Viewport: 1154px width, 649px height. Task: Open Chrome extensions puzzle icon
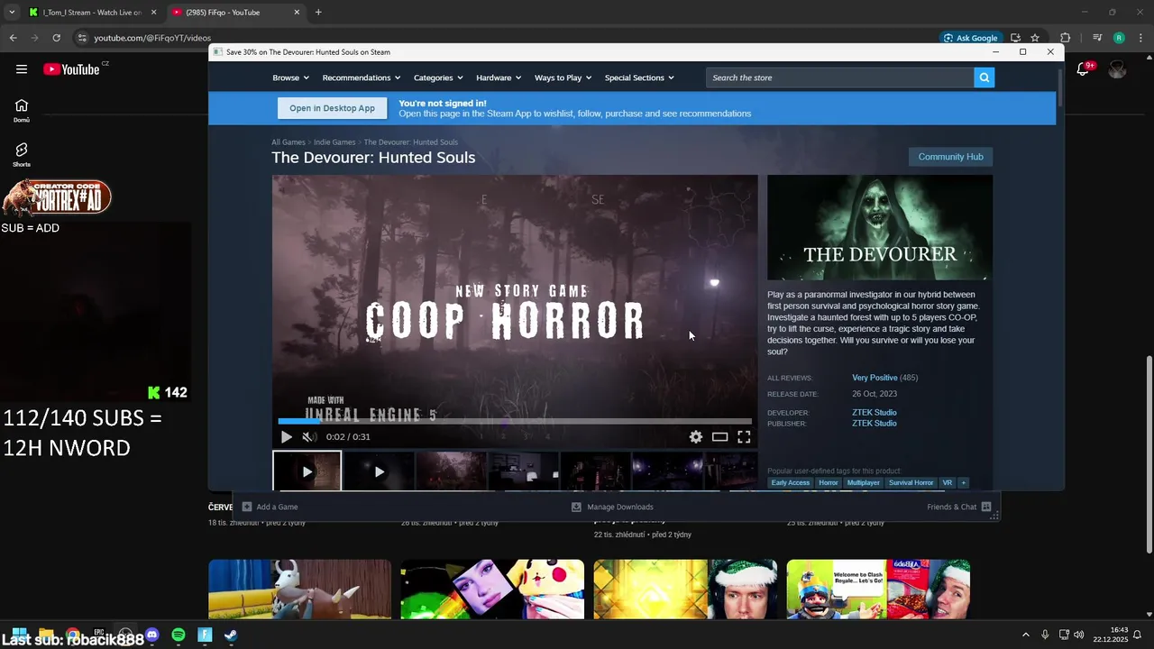[1066, 38]
